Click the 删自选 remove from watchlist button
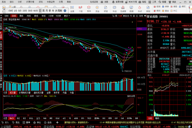This screenshot has width=192, height=128. coord(126,16)
